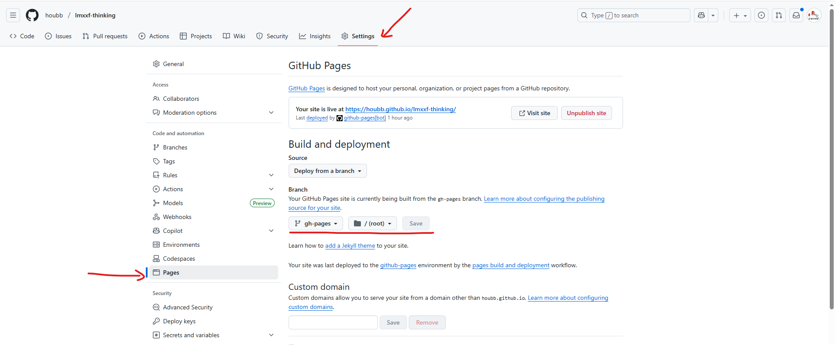Open Codespaces settings in the sidebar
Image resolution: width=835 pixels, height=345 pixels.
click(x=214, y=259)
